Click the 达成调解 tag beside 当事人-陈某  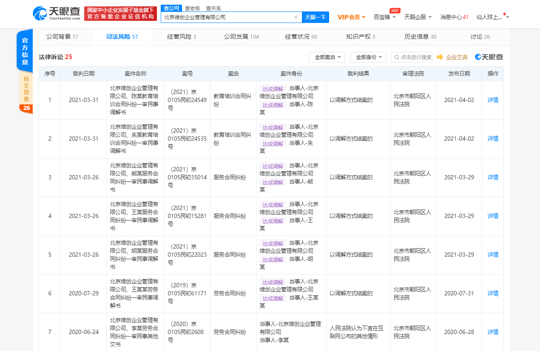[273, 105]
